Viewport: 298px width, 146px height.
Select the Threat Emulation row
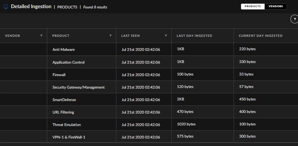coord(67,124)
